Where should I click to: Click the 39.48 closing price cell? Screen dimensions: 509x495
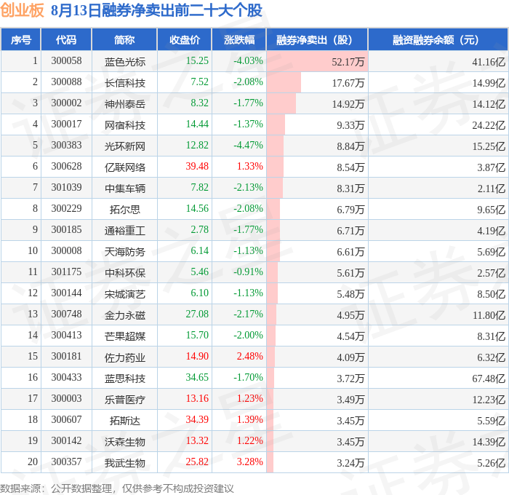pos(197,166)
